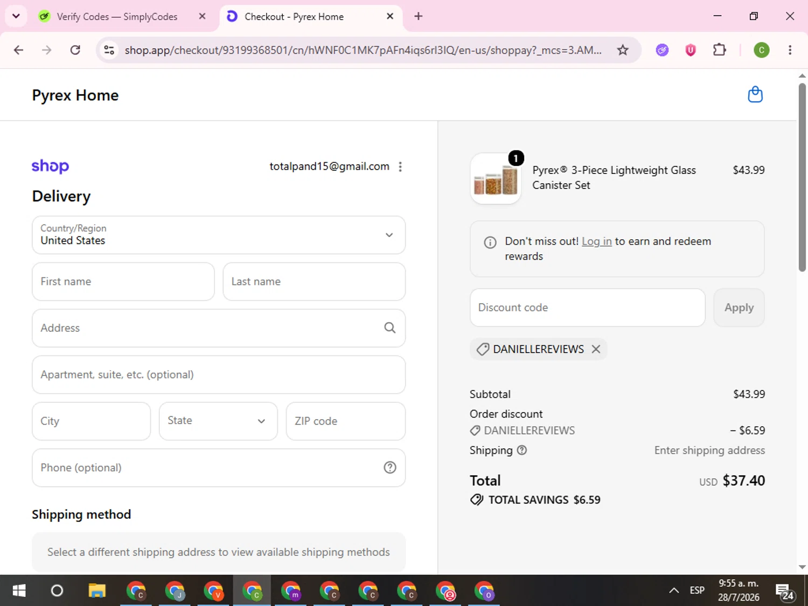Open the red shield extension icon
Viewport: 808px width, 606px height.
691,50
